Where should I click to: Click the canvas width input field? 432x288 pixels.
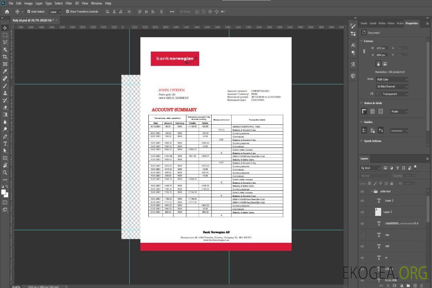click(x=382, y=48)
